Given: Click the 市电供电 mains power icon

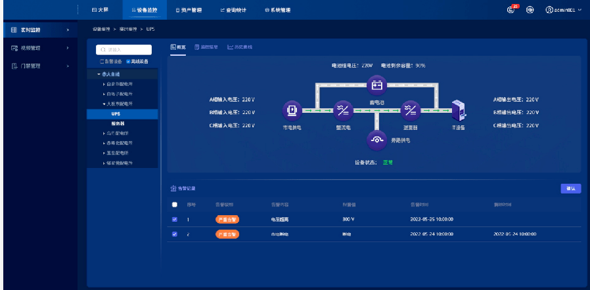Looking at the screenshot, I should click(x=292, y=110).
